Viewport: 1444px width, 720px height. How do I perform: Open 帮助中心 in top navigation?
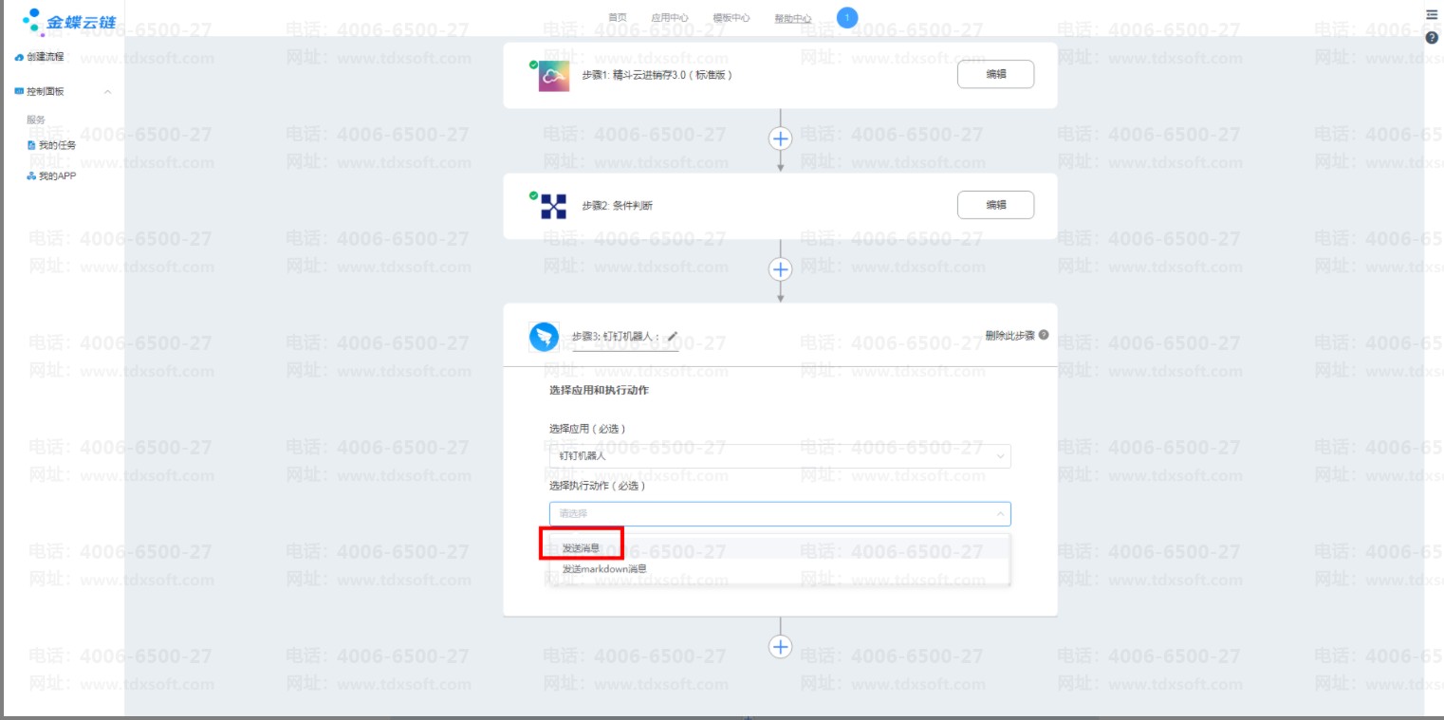[793, 18]
